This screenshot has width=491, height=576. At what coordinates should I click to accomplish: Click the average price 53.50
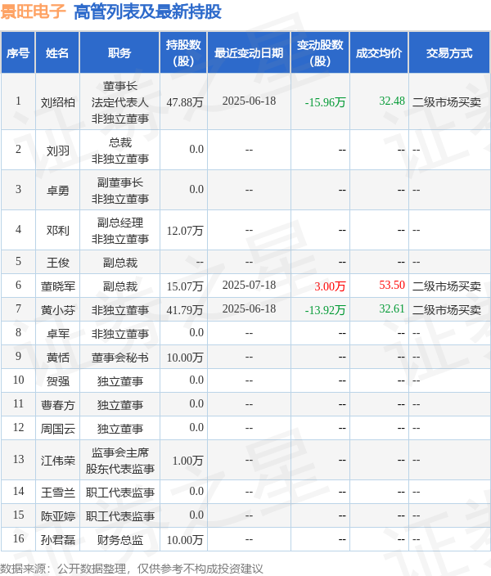pyautogui.click(x=392, y=285)
